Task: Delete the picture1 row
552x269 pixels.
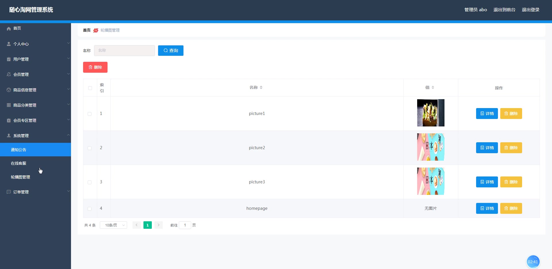Action: pos(511,114)
